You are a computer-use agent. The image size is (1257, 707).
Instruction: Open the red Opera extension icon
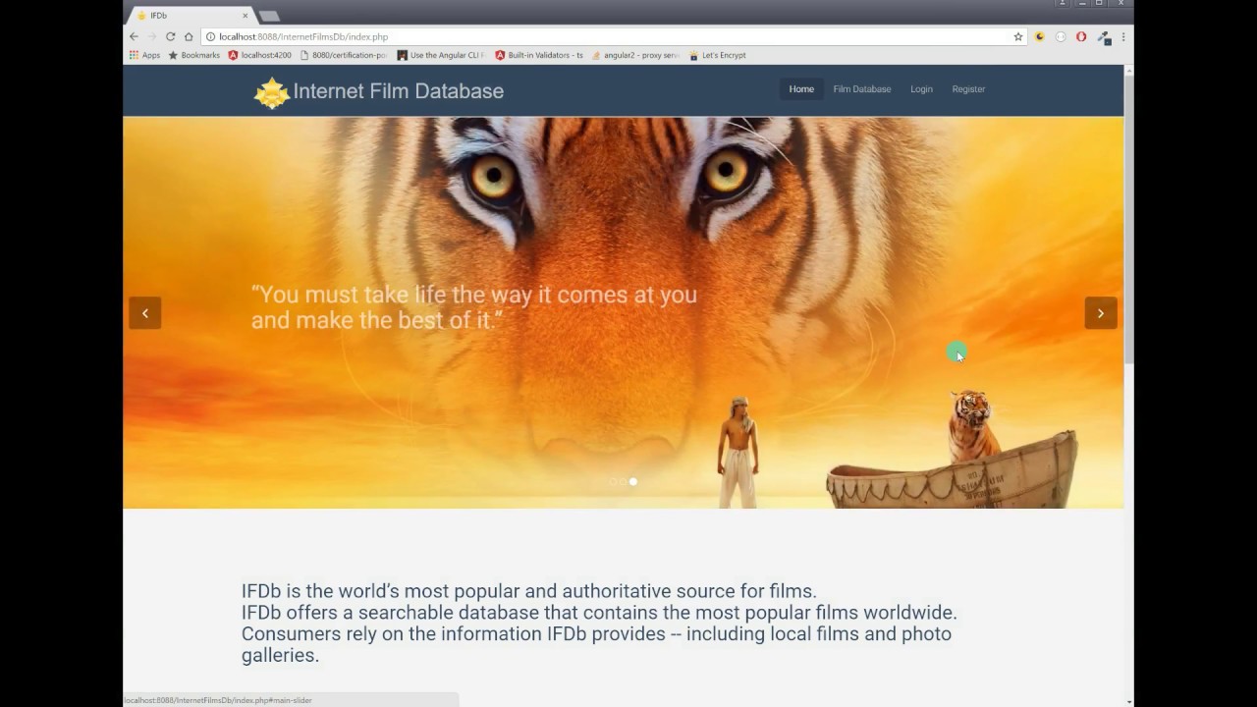point(1081,36)
